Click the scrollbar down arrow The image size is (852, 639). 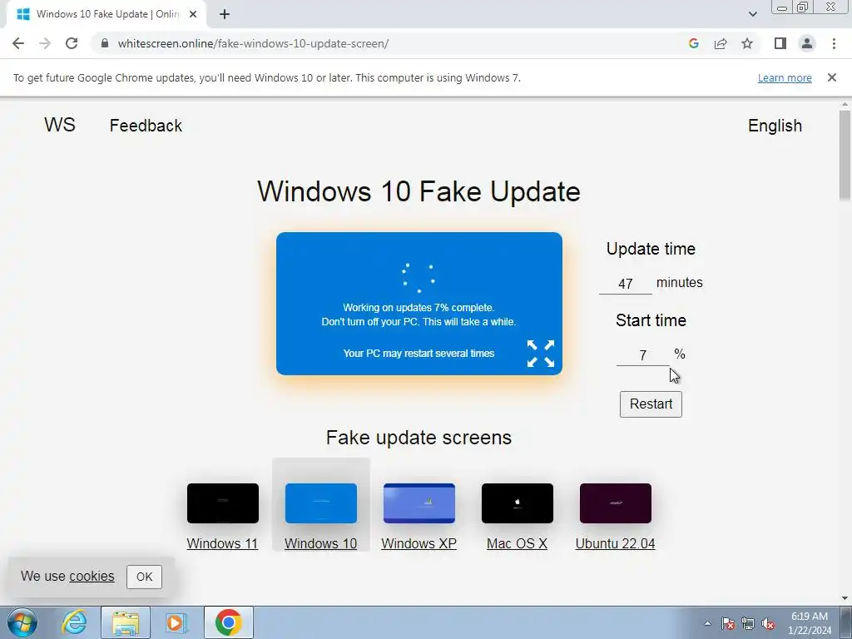pos(845,598)
